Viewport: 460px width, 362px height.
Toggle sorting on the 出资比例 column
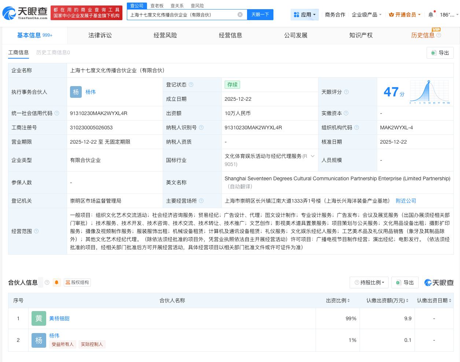pyautogui.click(x=348, y=300)
